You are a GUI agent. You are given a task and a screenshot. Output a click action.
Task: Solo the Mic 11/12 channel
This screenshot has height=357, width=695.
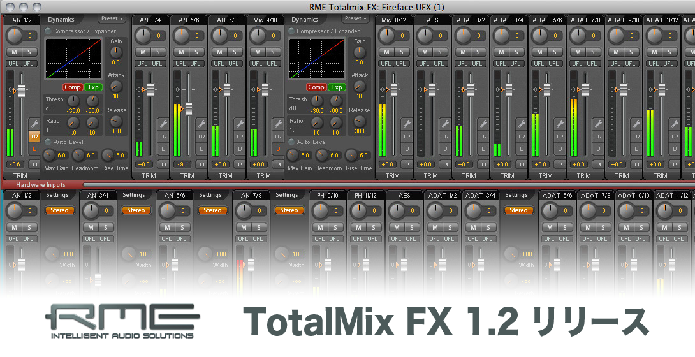401,52
